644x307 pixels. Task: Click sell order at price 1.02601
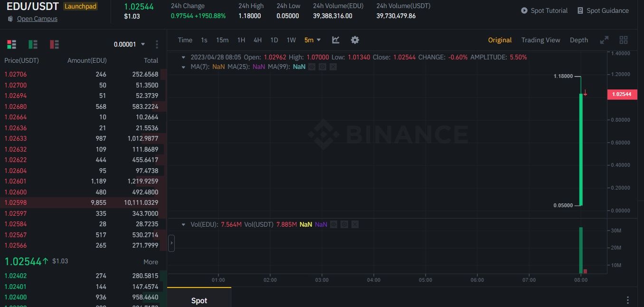click(x=83, y=181)
